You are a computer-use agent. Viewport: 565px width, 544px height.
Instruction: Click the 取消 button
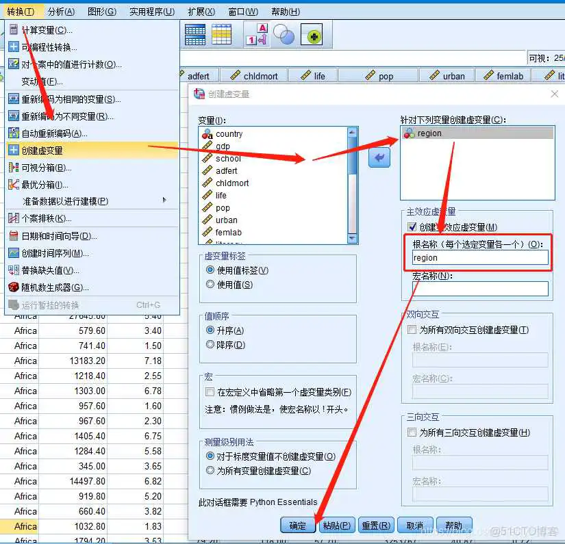(x=415, y=526)
